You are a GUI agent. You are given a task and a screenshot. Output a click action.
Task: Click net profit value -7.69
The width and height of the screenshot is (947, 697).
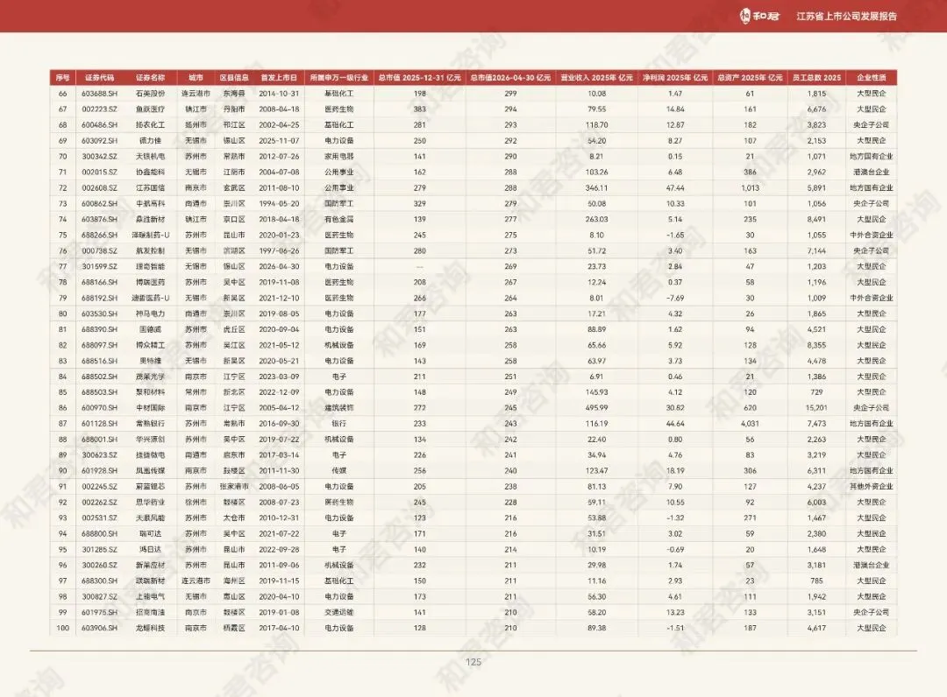pos(675,298)
